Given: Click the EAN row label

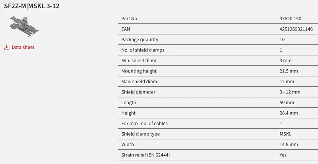Looking at the screenshot, I should coord(126,29).
